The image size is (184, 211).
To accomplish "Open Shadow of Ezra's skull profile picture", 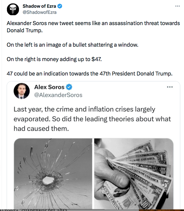I will pyautogui.click(x=13, y=9).
